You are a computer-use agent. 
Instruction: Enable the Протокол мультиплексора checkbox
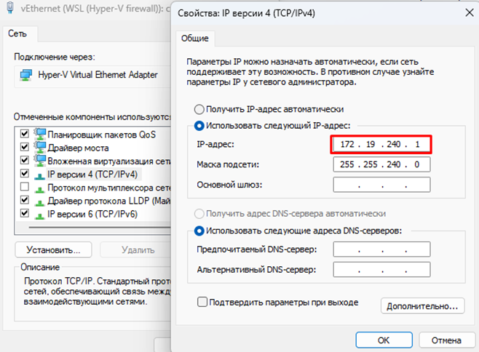tap(25, 188)
